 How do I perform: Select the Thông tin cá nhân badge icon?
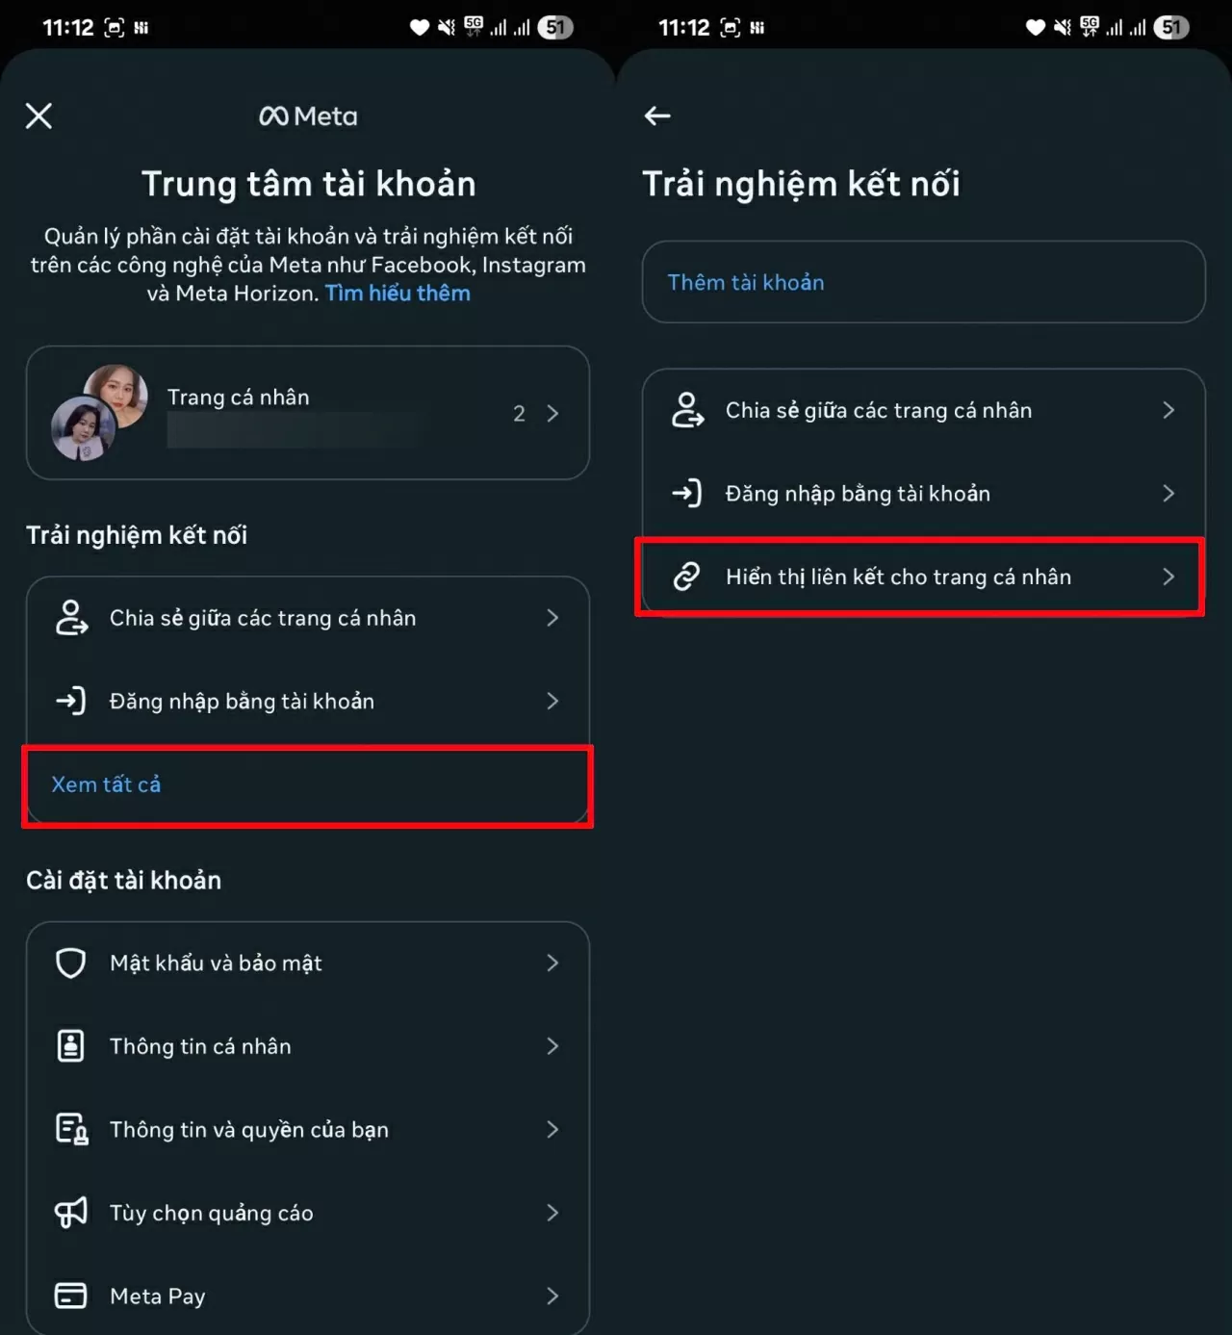pos(70,1046)
